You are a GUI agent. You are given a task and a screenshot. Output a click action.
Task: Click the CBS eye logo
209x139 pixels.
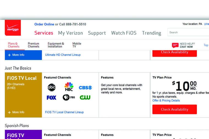85,88
